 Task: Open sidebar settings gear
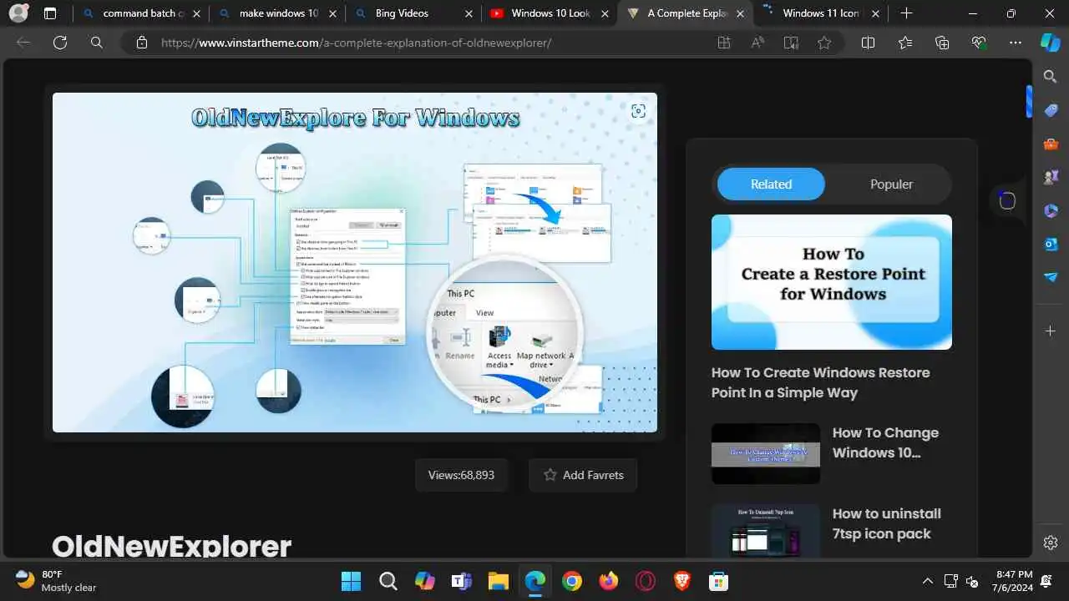[x=1051, y=543]
